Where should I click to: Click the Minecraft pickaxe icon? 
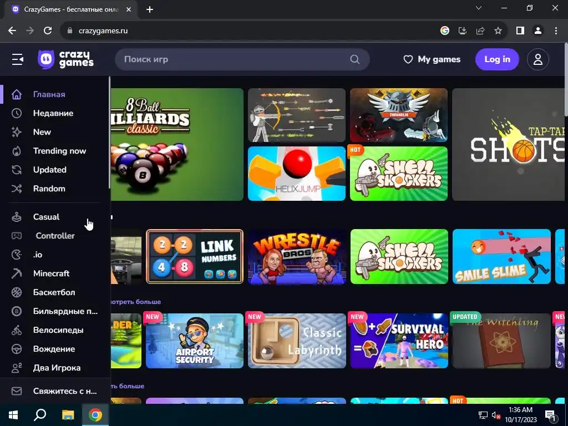(17, 273)
